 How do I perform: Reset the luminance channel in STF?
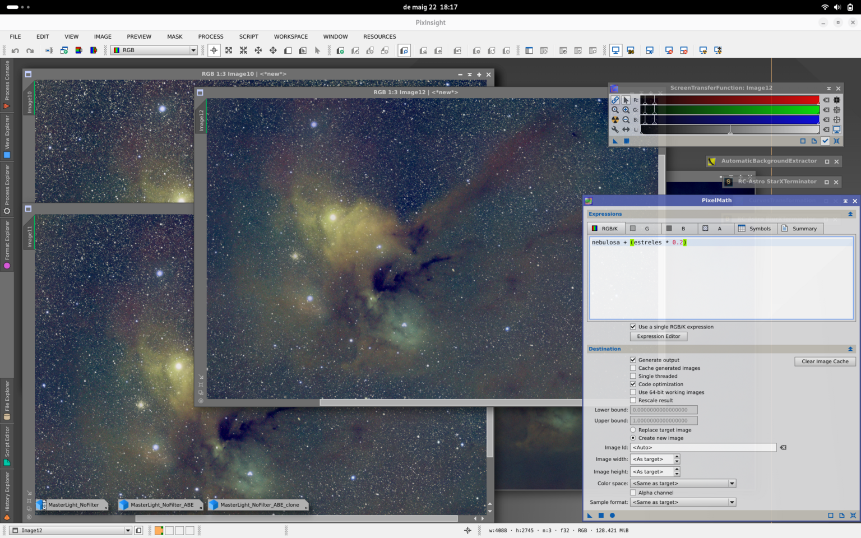point(826,129)
